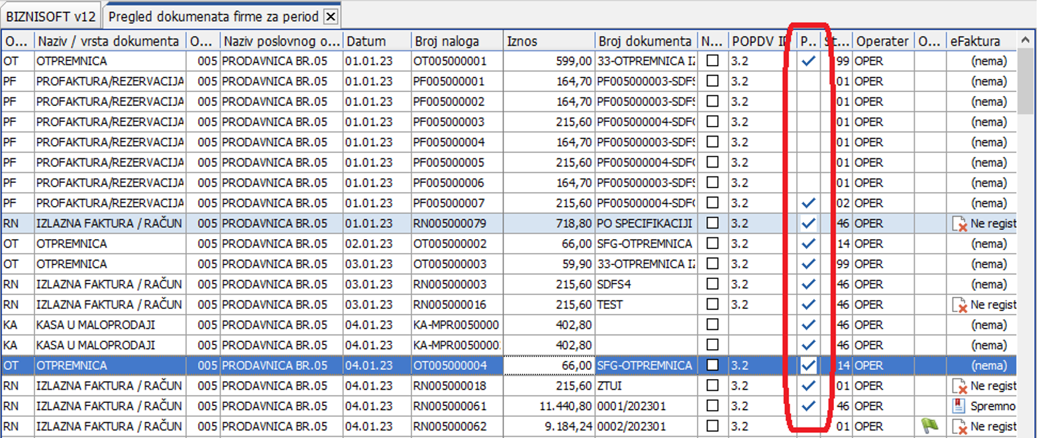Close the Pregled dokumenata firme tab

tap(331, 16)
